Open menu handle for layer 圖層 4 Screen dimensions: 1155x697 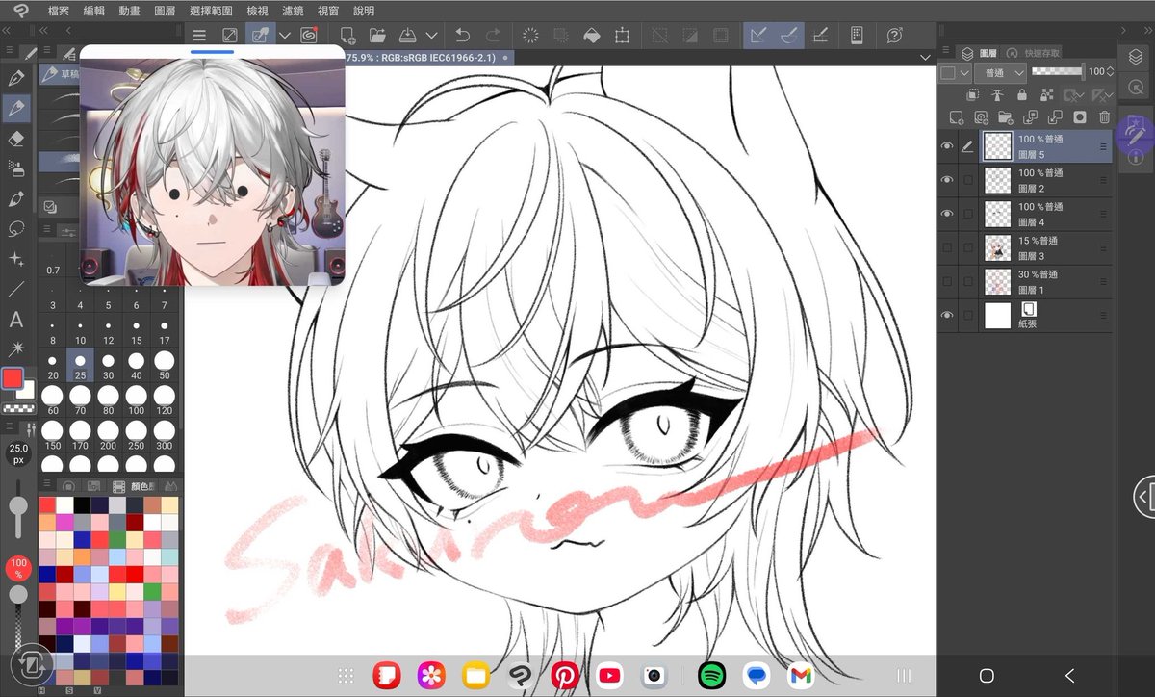click(1103, 214)
